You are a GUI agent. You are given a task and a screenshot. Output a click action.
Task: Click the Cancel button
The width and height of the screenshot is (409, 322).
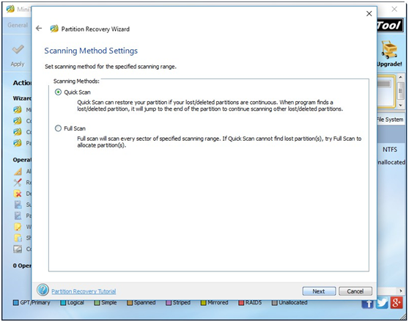click(355, 291)
